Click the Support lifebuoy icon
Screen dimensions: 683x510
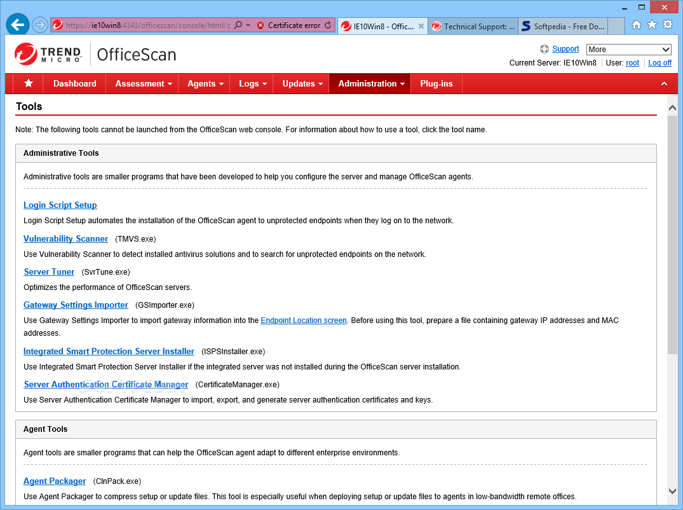click(x=544, y=49)
